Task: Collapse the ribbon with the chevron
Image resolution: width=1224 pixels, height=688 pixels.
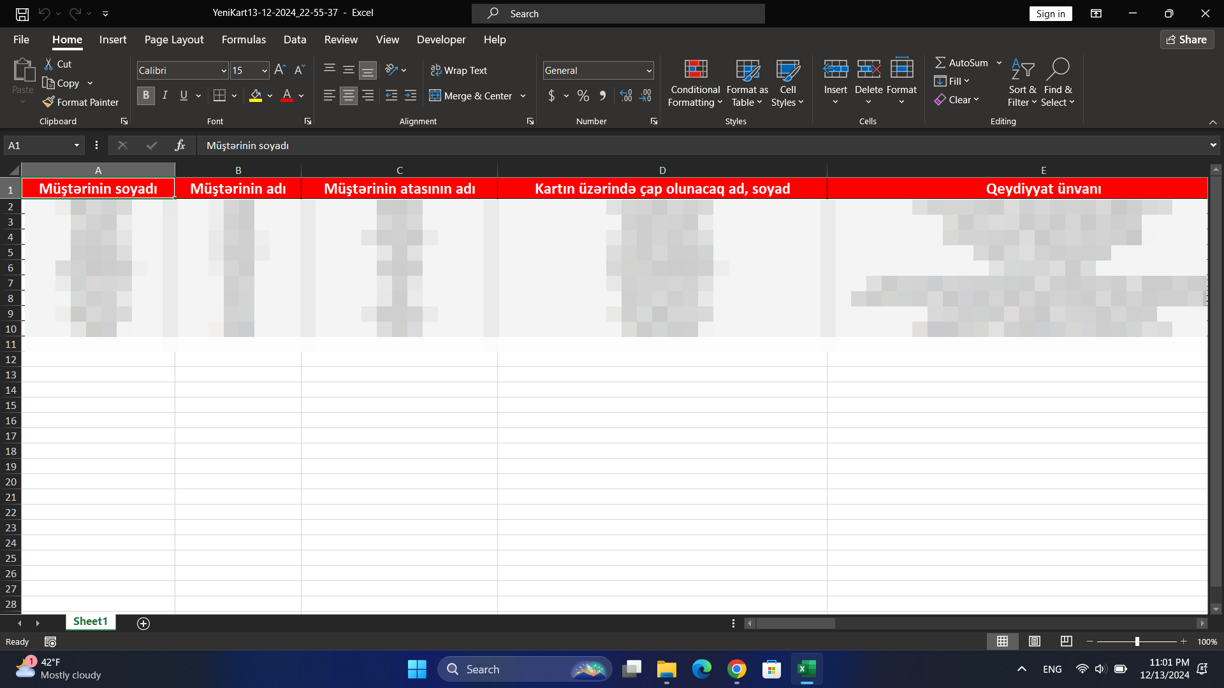Action: 1213,122
